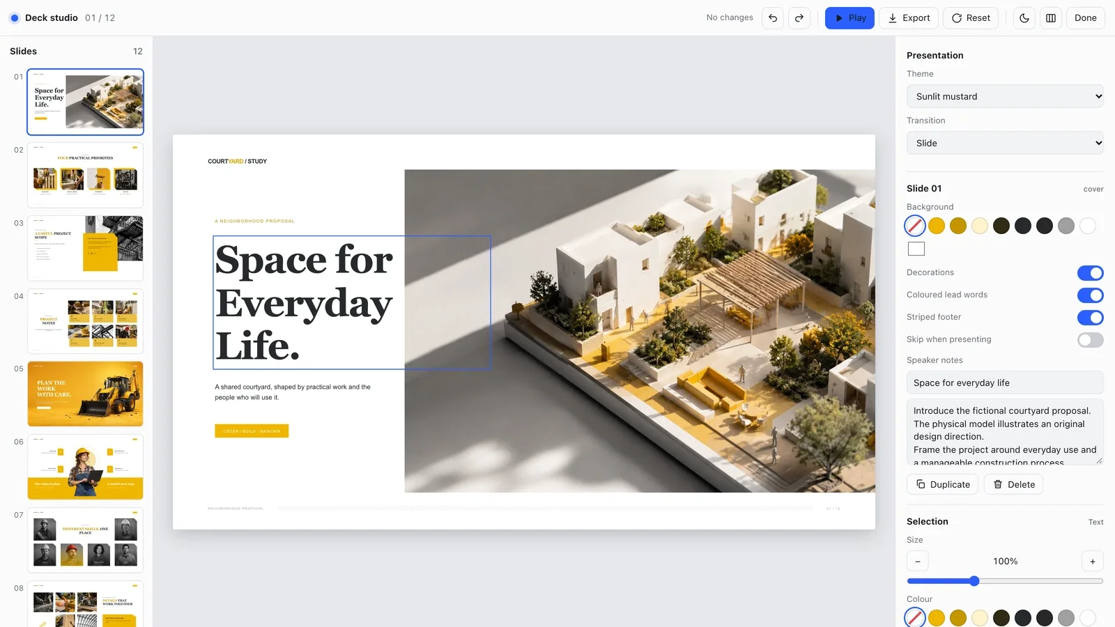
Task: Open the Transition dropdown
Action: (x=1005, y=143)
